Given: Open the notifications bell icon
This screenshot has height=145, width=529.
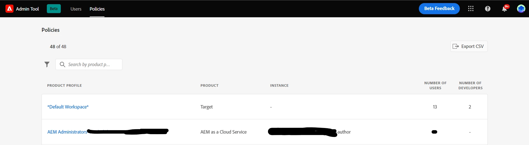Looking at the screenshot, I should click(504, 9).
